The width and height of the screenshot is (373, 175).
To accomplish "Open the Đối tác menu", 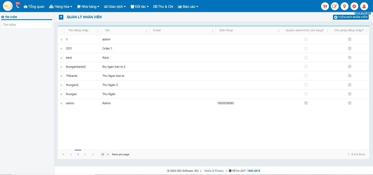I will [x=140, y=6].
